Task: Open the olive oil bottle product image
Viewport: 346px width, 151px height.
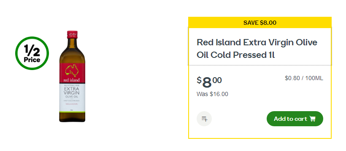Action: coord(72,76)
